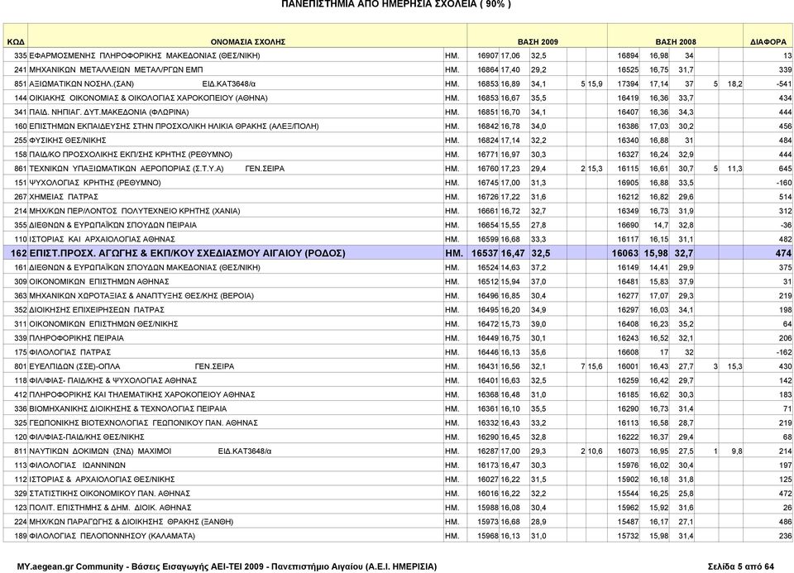The height and width of the screenshot is (573, 794).
Task: Click ΔΙΕΘΝΩΝ & ΕΥΡΩΠΑΪΚΩΝ ΣΠΟΥΔΩΝ ΜΑΚΕΔΟΝΙΑΣ name
Action: coord(145,268)
